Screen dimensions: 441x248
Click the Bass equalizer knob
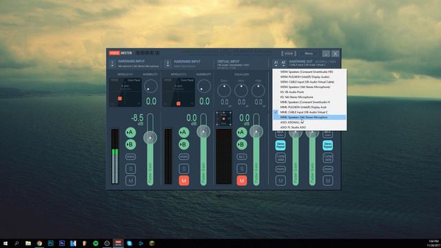[x=224, y=90]
